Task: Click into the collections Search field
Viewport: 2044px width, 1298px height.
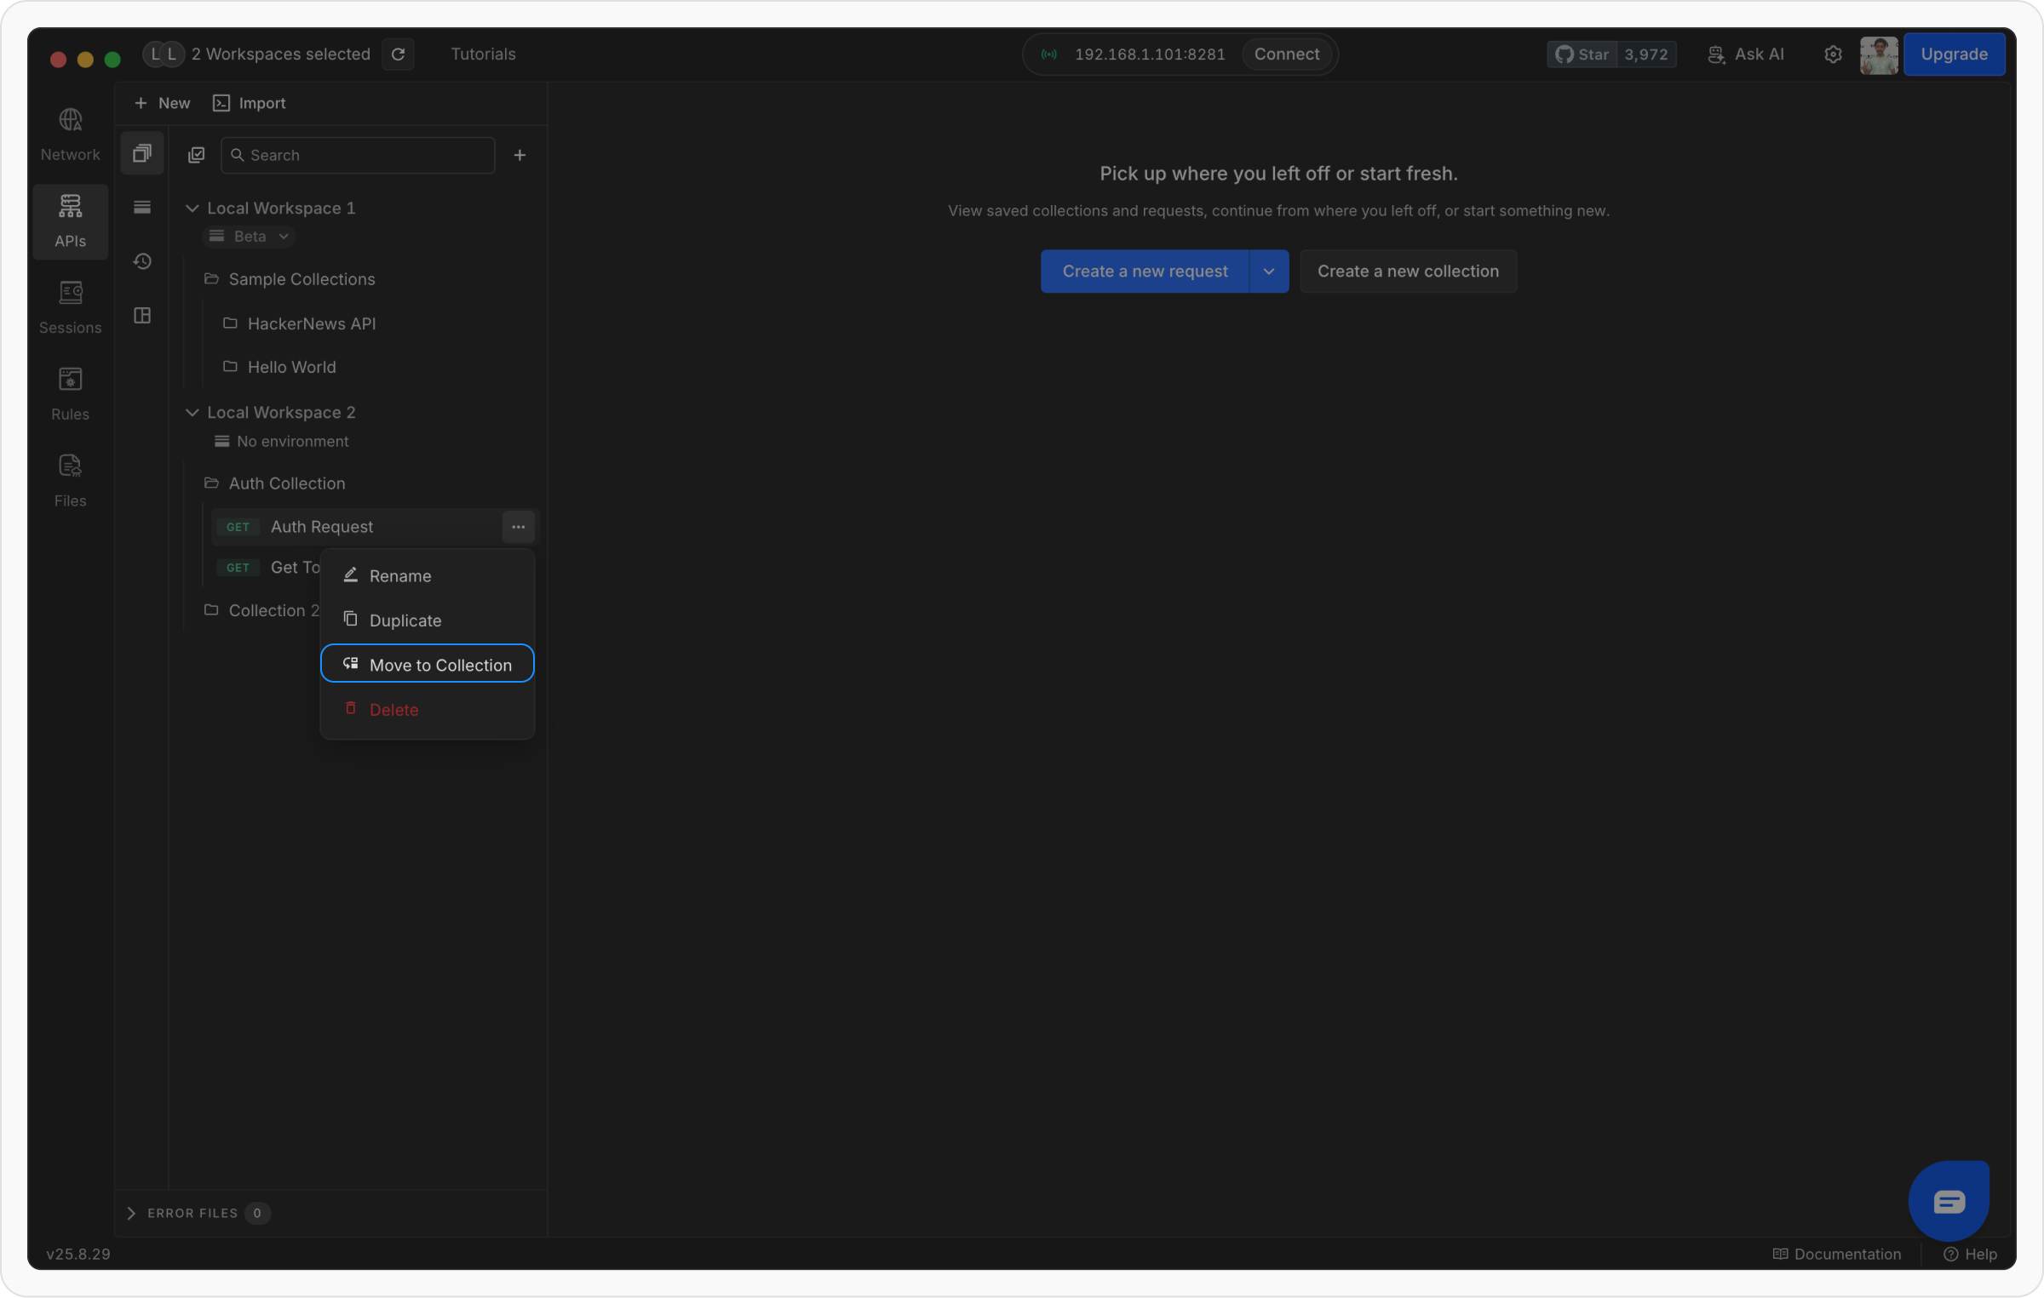Action: coord(366,155)
